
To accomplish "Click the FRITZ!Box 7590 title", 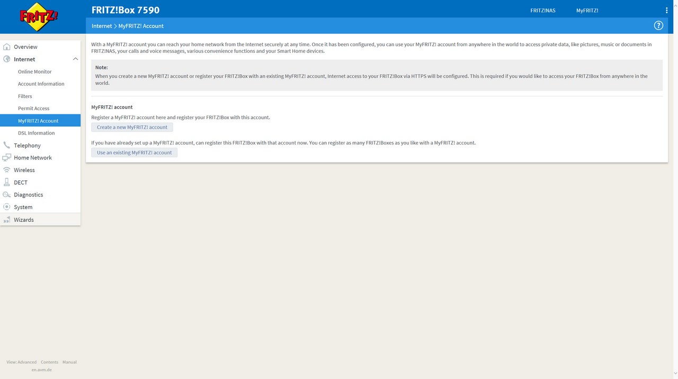I will (126, 10).
